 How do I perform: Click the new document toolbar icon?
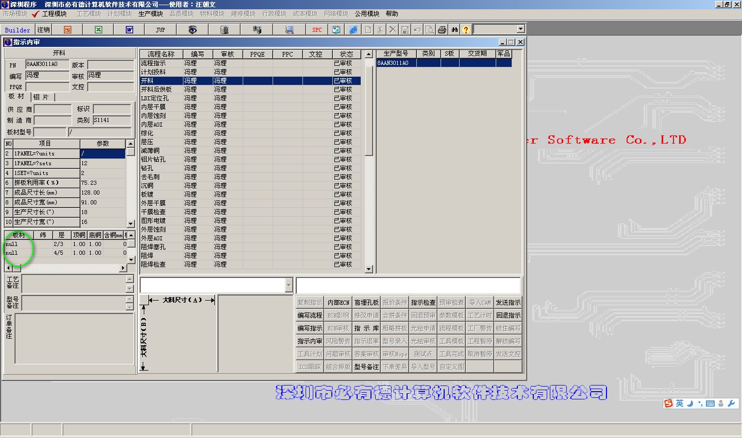[368, 30]
